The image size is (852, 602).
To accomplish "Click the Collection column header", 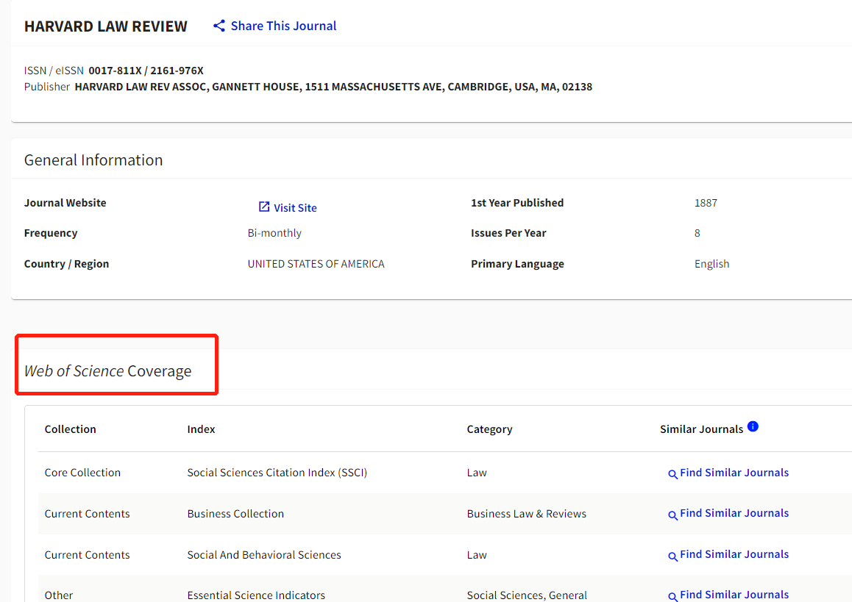I will pyautogui.click(x=70, y=429).
